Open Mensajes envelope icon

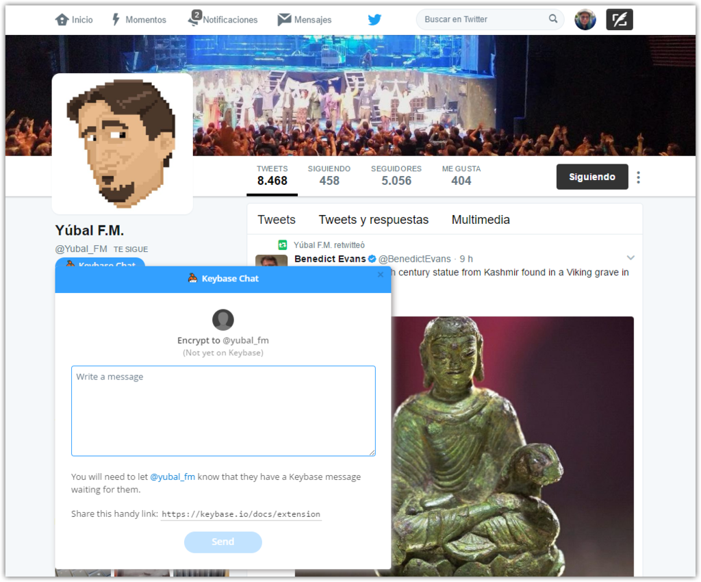[x=284, y=20]
